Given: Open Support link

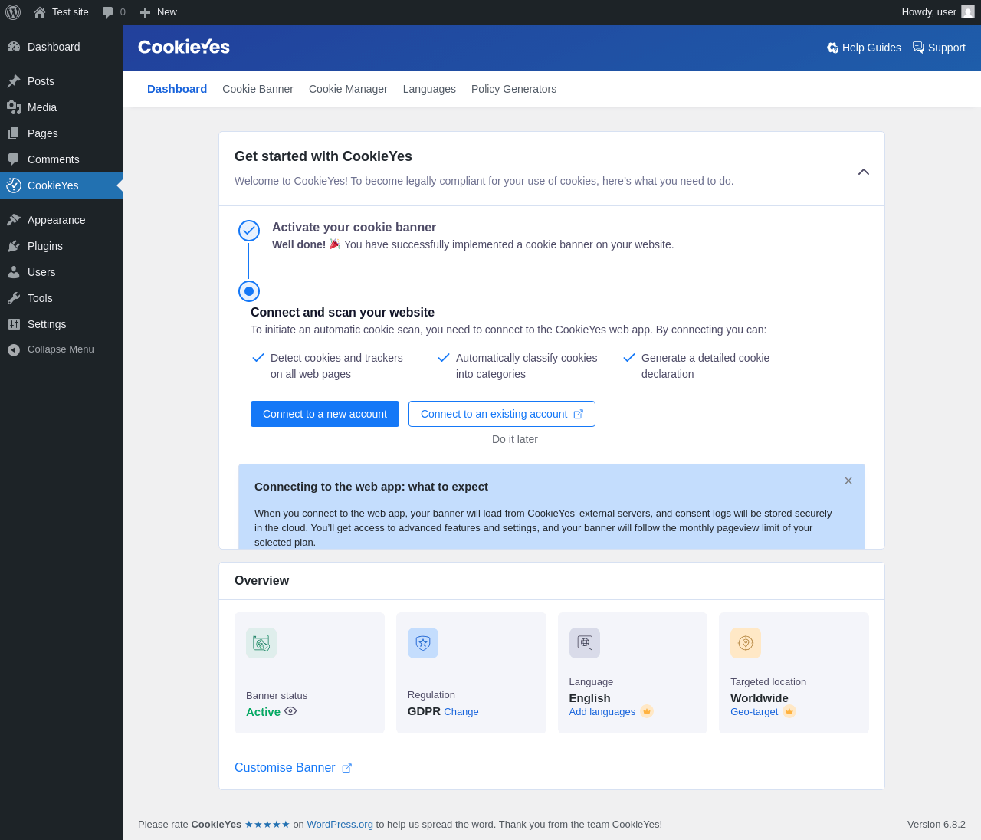Looking at the screenshot, I should pos(939,48).
